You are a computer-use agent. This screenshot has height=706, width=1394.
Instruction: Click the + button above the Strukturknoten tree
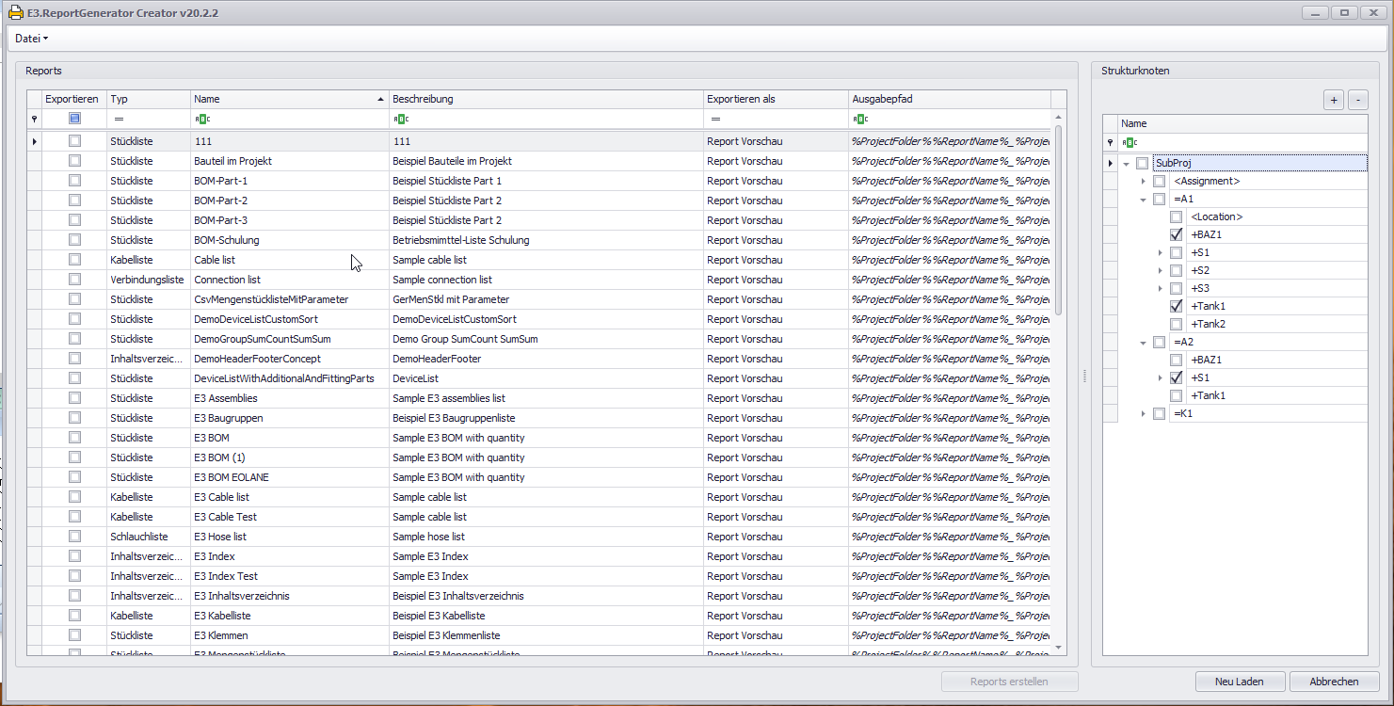[x=1333, y=99]
